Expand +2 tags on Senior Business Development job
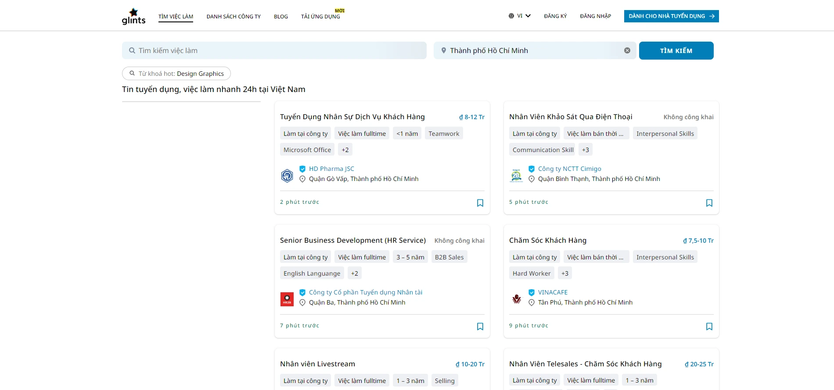Viewport: 834px width, 390px height. pos(355,273)
